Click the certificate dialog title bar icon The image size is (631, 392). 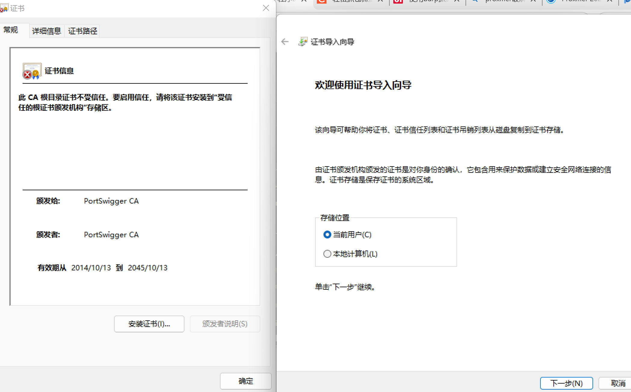4,8
